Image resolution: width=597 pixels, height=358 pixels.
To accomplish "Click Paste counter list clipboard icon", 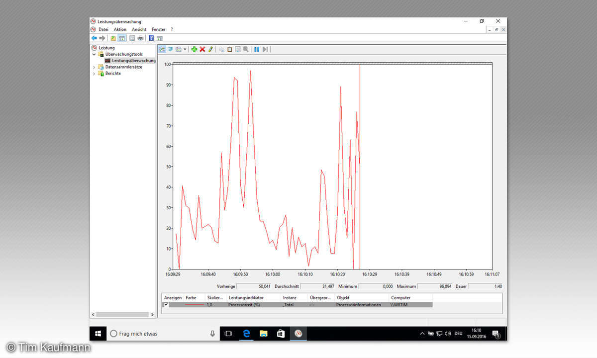I will pyautogui.click(x=230, y=49).
